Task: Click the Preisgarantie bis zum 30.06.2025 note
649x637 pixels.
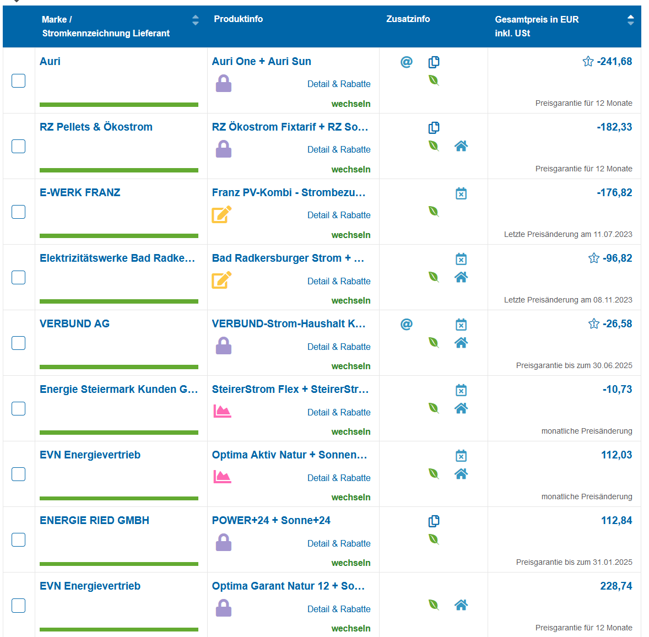Action: point(574,365)
